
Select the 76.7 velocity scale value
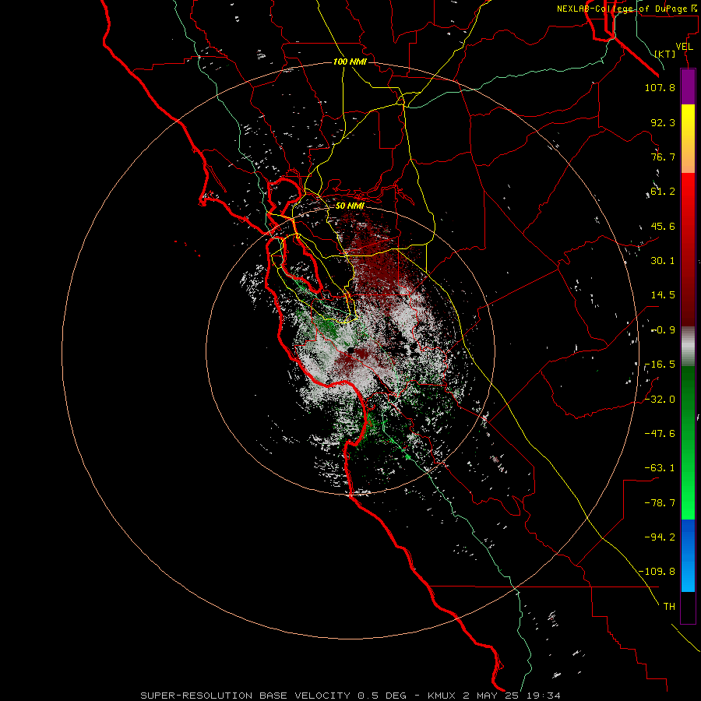663,157
